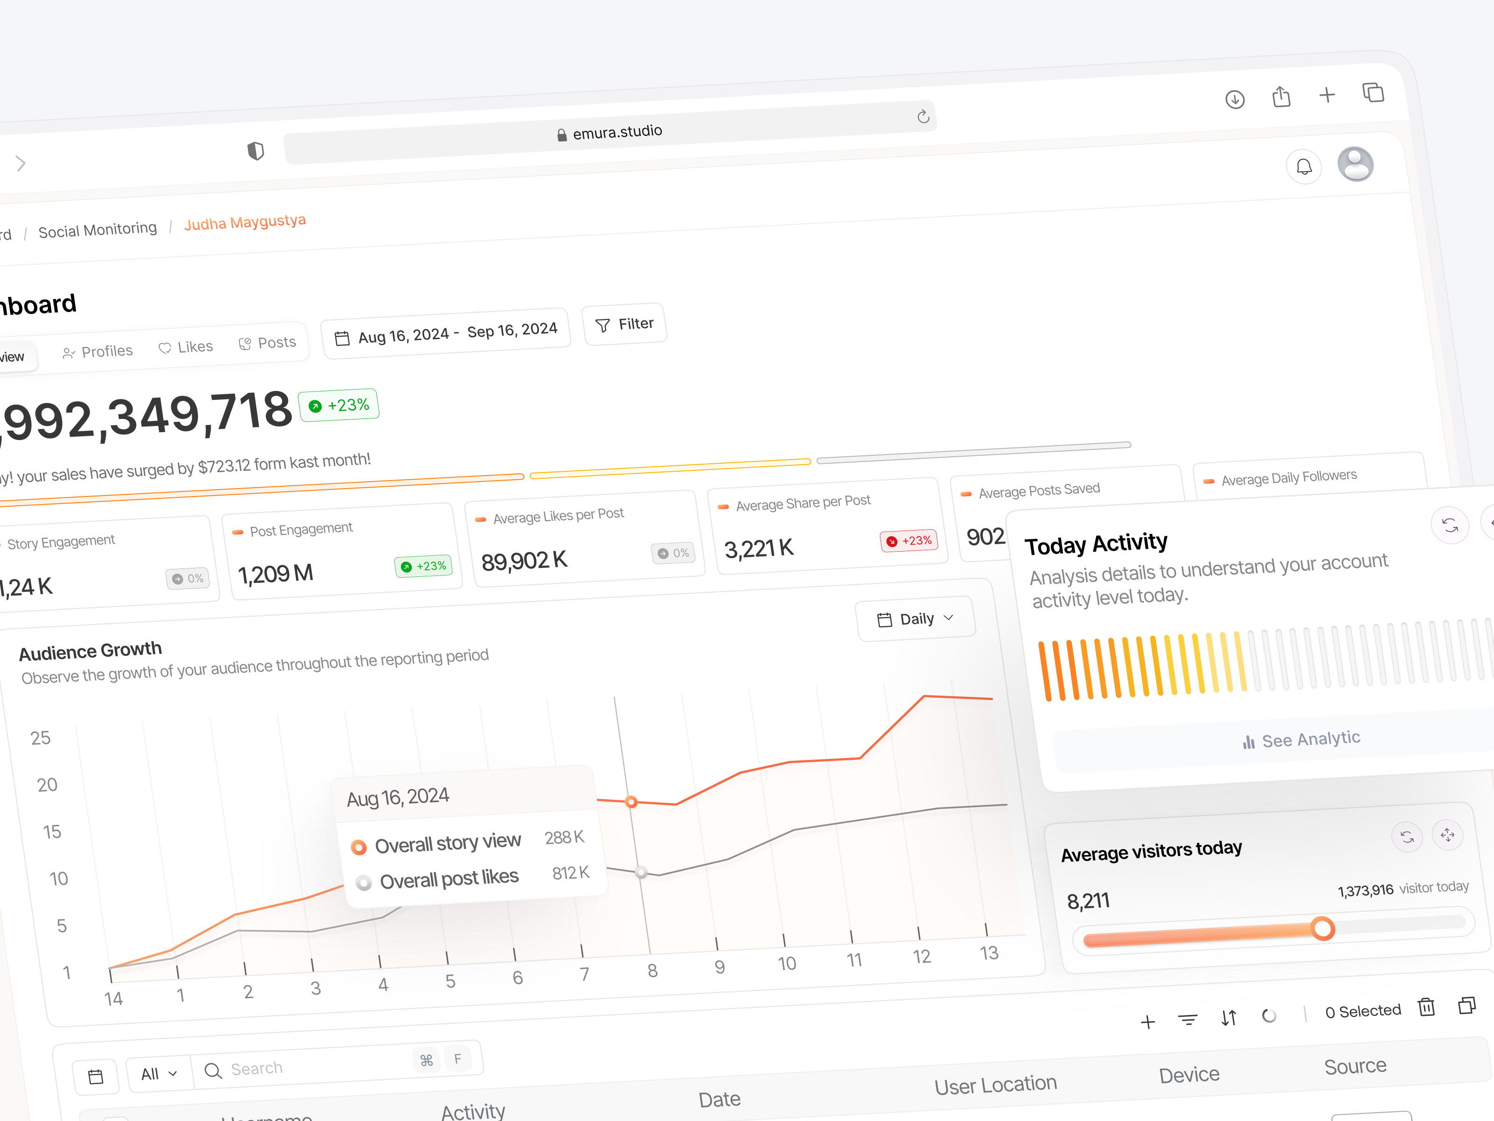Expand the Average visitors card via the move icon
The image size is (1494, 1121).
pos(1448,835)
